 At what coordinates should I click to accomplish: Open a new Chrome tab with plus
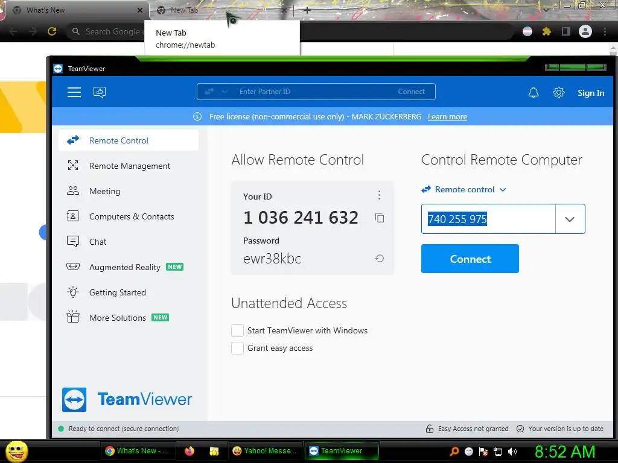pos(307,10)
